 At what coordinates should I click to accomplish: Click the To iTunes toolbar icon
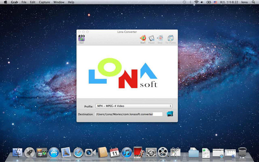[171, 38]
